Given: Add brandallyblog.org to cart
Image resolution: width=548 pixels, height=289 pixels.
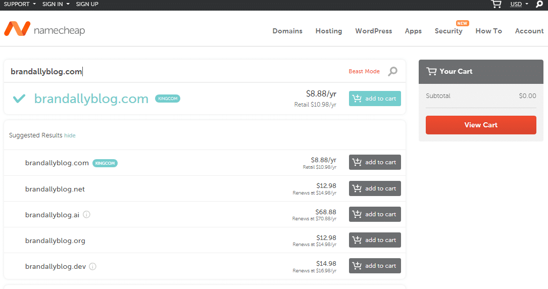Looking at the screenshot, I should pyautogui.click(x=375, y=240).
